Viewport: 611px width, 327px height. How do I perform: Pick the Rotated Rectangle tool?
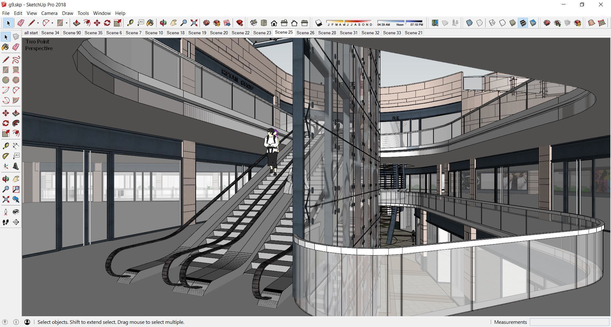16,70
